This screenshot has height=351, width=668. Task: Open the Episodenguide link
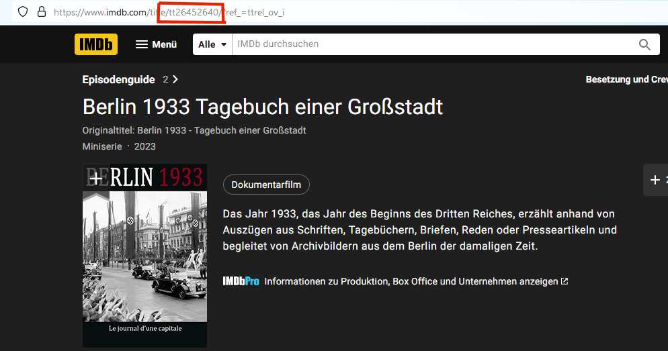(118, 80)
